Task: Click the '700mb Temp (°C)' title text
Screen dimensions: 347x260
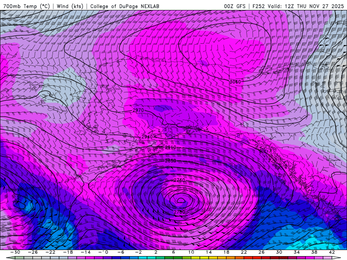Action: pyautogui.click(x=26, y=6)
